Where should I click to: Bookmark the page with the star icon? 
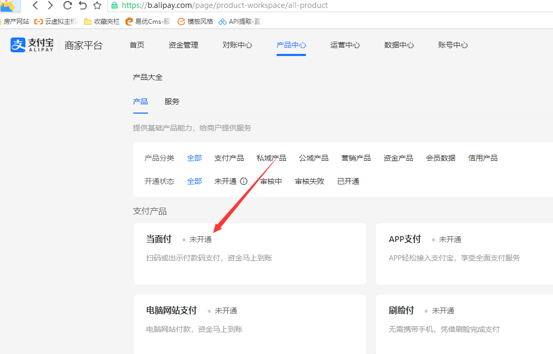point(97,5)
